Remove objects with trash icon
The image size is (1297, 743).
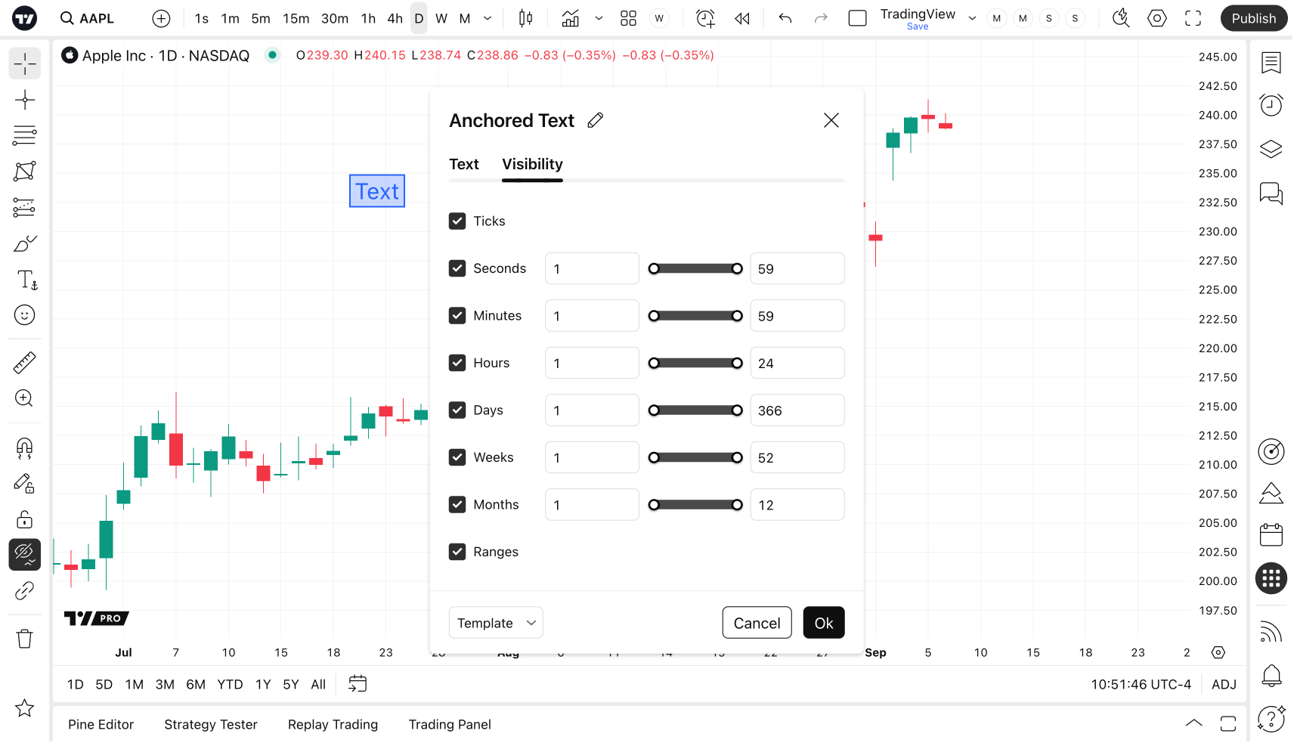[25, 639]
